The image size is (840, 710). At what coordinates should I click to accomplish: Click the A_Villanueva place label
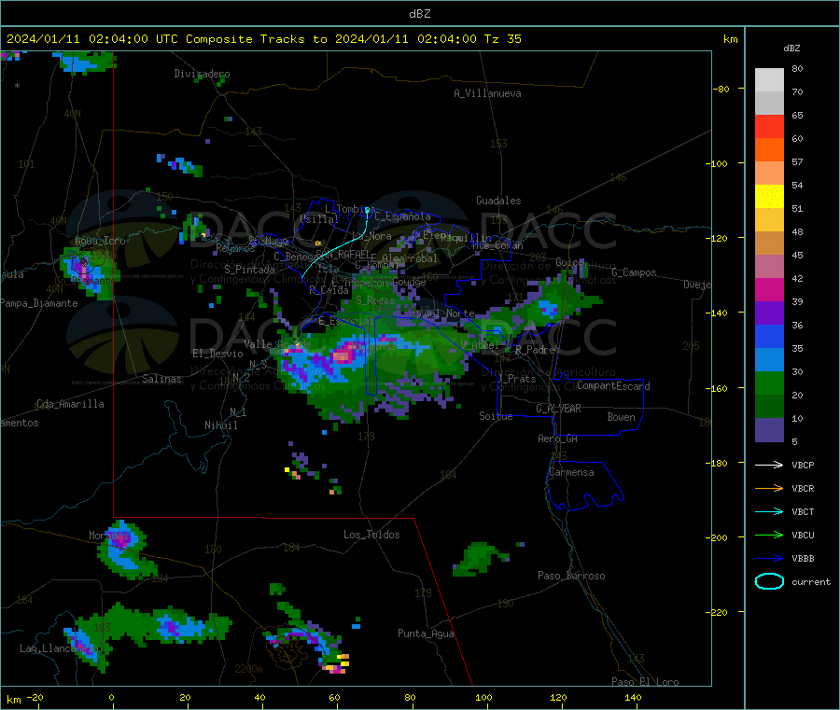(487, 93)
